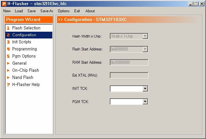Image resolution: width=206 pixels, height=139 pixels.
Task: Close the H-Flasher window
Action: [x=201, y=4]
